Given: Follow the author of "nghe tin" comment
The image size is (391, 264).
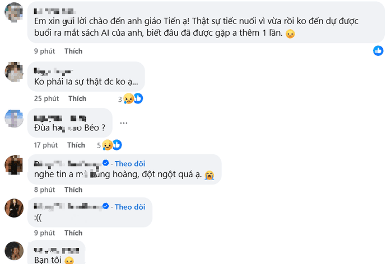Looking at the screenshot, I should pyautogui.click(x=130, y=163).
